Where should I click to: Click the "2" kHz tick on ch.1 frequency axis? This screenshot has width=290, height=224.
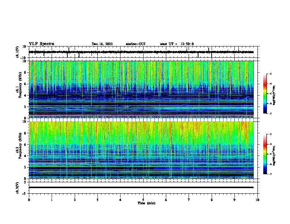pyautogui.click(x=26, y=107)
